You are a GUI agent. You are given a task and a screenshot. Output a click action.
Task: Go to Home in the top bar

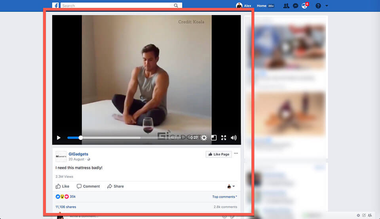[262, 6]
